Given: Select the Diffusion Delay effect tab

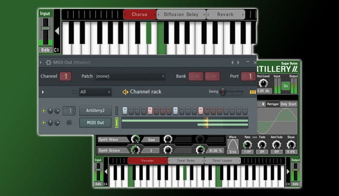Looking at the screenshot, I should [x=181, y=15].
